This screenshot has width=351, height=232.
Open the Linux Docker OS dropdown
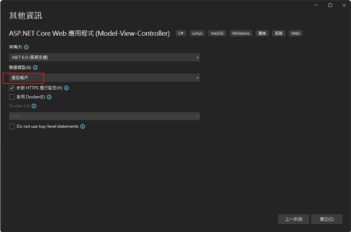coord(104,116)
